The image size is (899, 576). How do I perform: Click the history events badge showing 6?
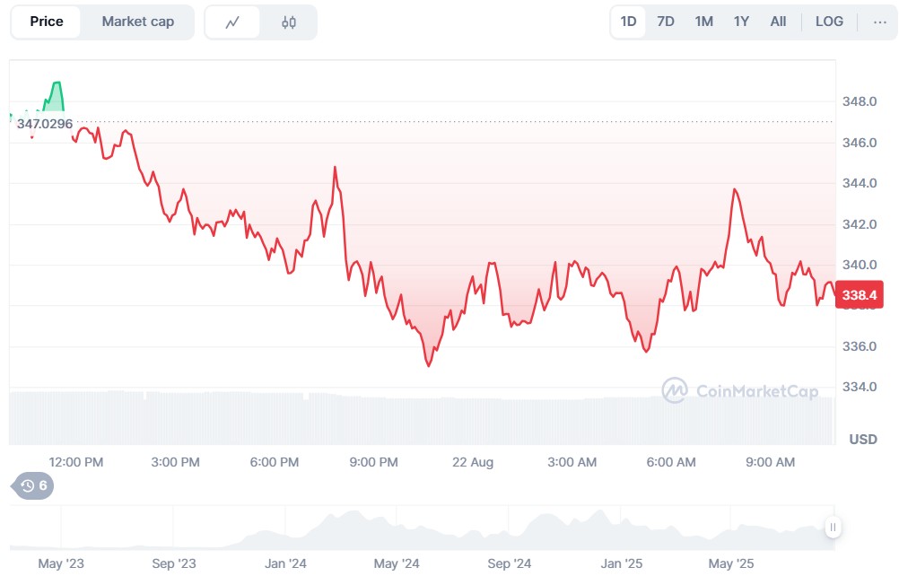point(34,486)
